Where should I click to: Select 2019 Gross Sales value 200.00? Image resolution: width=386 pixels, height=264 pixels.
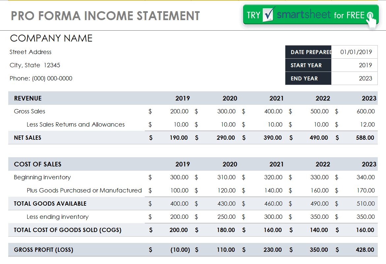pos(179,111)
